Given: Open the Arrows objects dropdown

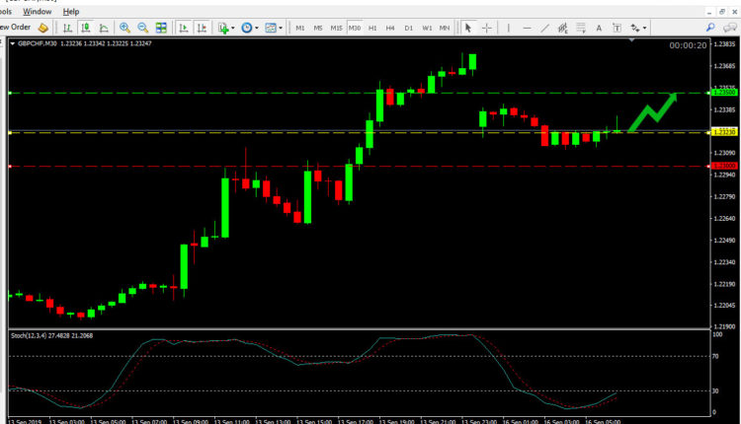Looking at the screenshot, I should (638, 28).
